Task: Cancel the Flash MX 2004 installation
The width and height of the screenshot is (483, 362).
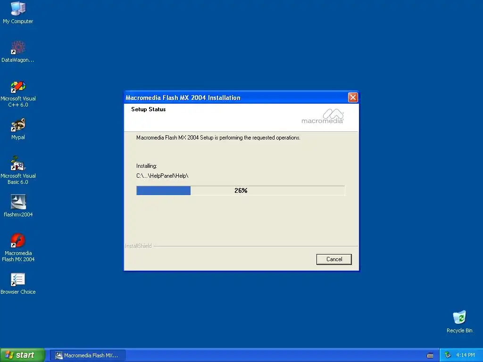Action: 334,259
